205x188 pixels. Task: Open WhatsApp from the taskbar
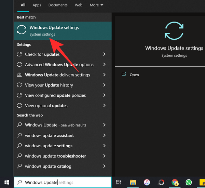(x=189, y=182)
